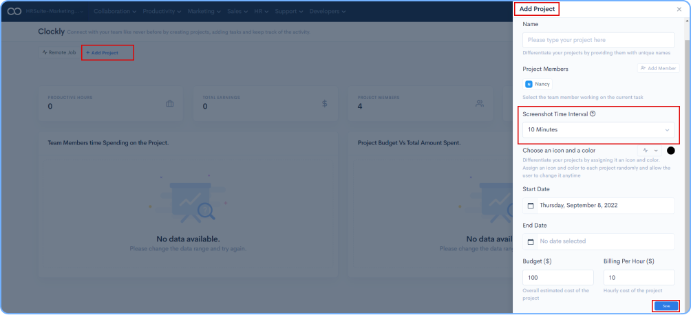Click the briefcase icon on Productive Hours card
Image resolution: width=691 pixels, height=315 pixels.
pyautogui.click(x=169, y=104)
